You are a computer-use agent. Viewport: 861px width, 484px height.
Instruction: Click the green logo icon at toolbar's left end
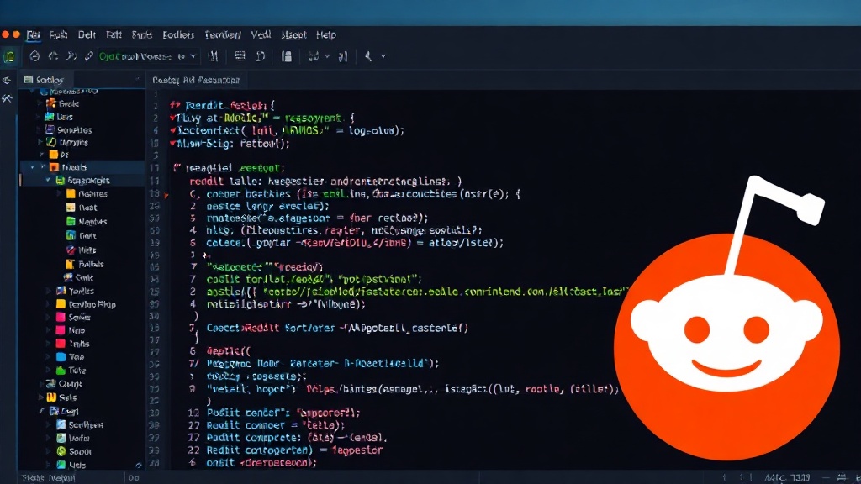9,56
